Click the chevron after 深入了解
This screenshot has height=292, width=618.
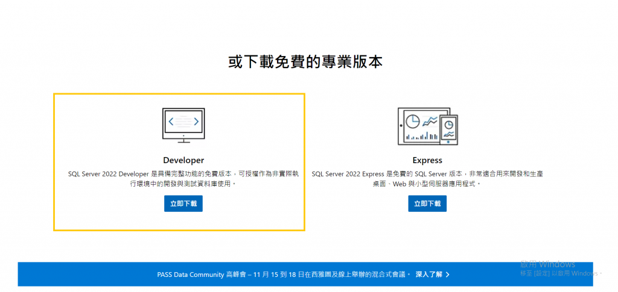coord(447,275)
